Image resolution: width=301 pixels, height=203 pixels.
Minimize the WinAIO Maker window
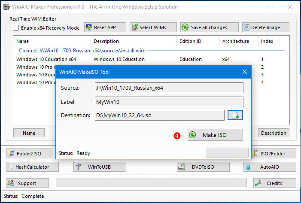pos(251,7)
